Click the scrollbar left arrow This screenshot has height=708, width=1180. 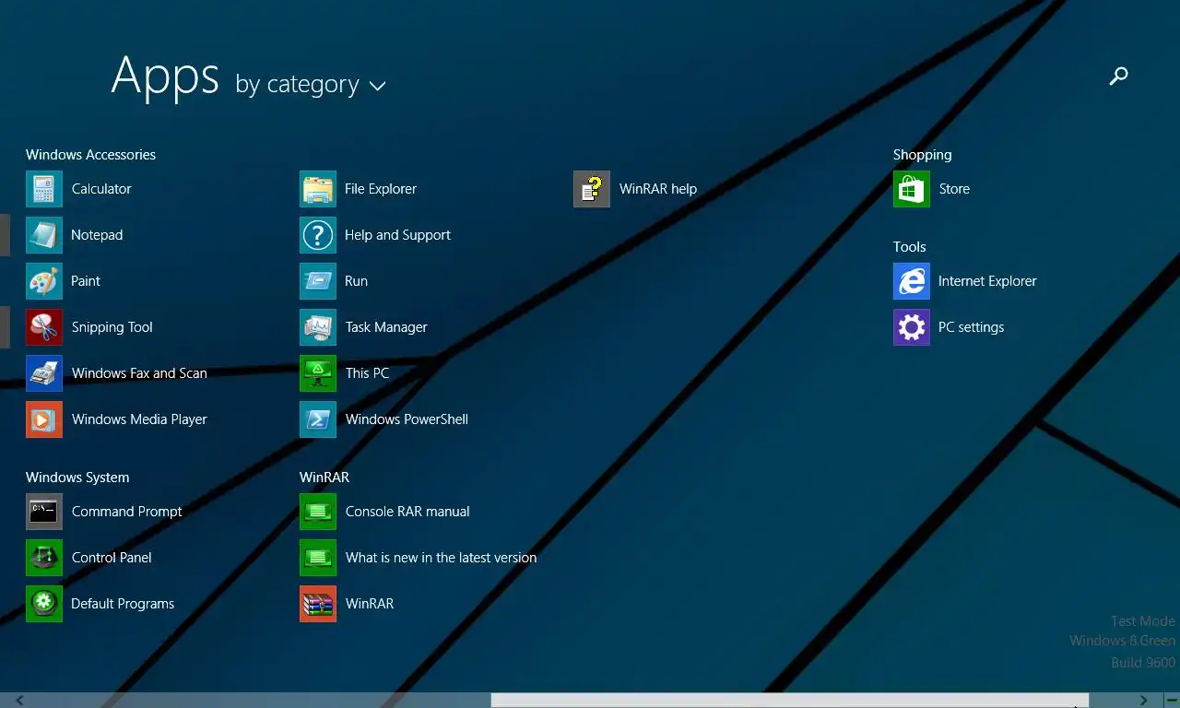click(x=19, y=701)
